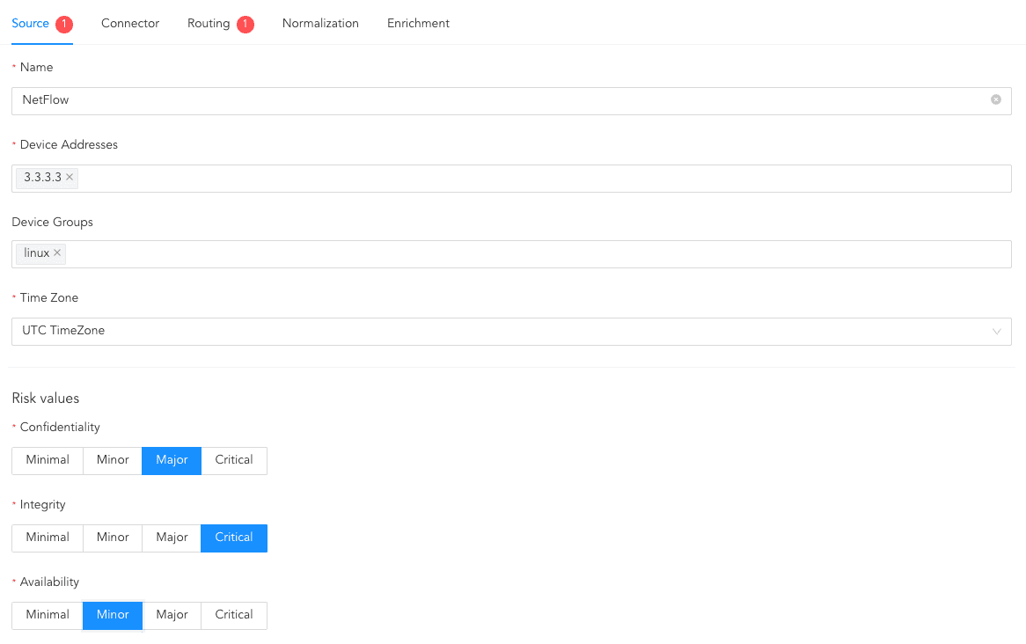Screen dimensions: 1026x644
Task: Click into the NetFlow Name input field
Action: point(493,100)
